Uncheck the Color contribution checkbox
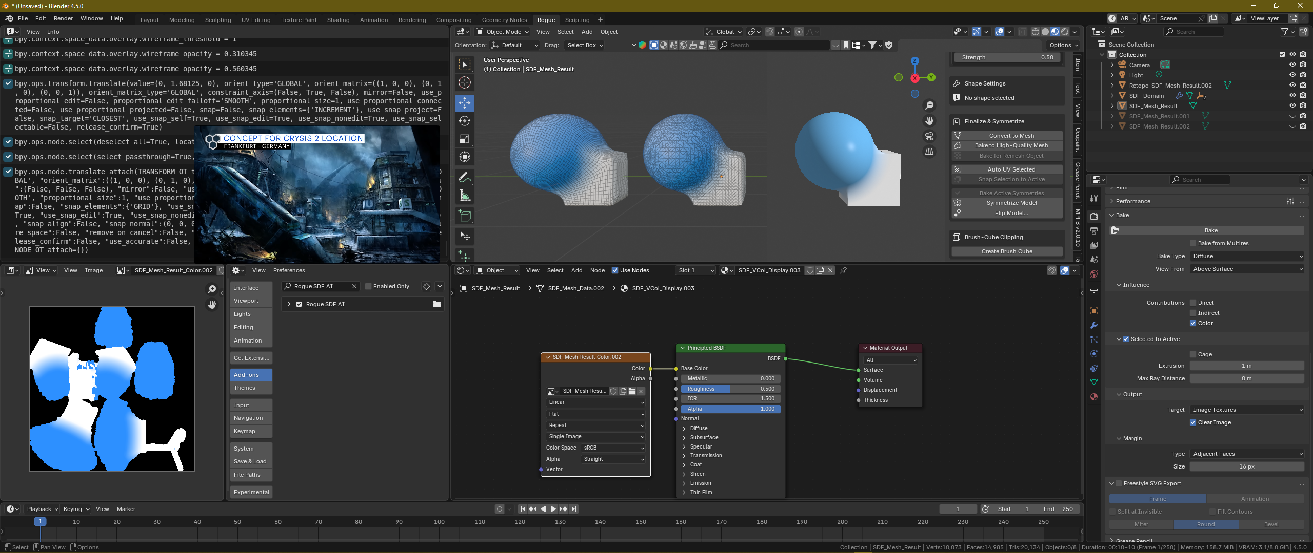The height and width of the screenshot is (553, 1313). tap(1193, 323)
